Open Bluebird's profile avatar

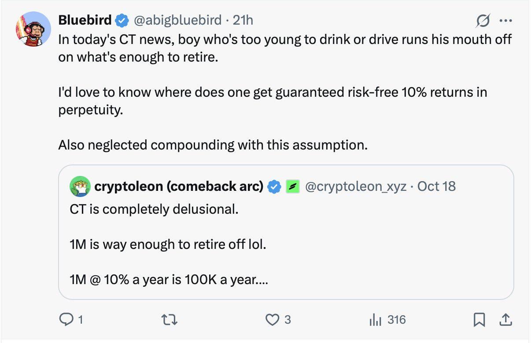click(x=33, y=29)
